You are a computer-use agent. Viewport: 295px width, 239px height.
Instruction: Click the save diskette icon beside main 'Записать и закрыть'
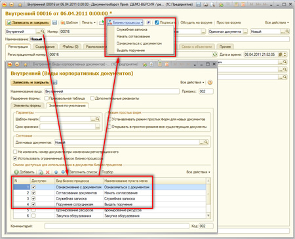click(x=54, y=22)
